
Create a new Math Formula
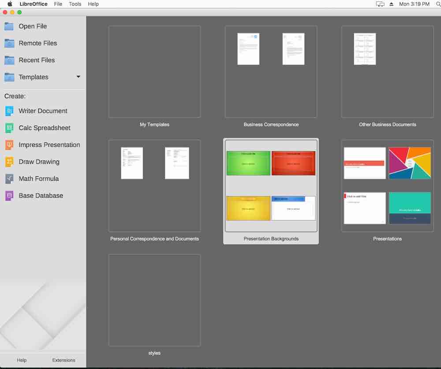(x=38, y=179)
